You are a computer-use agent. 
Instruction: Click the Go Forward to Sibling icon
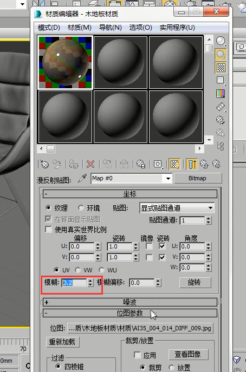pos(217,164)
